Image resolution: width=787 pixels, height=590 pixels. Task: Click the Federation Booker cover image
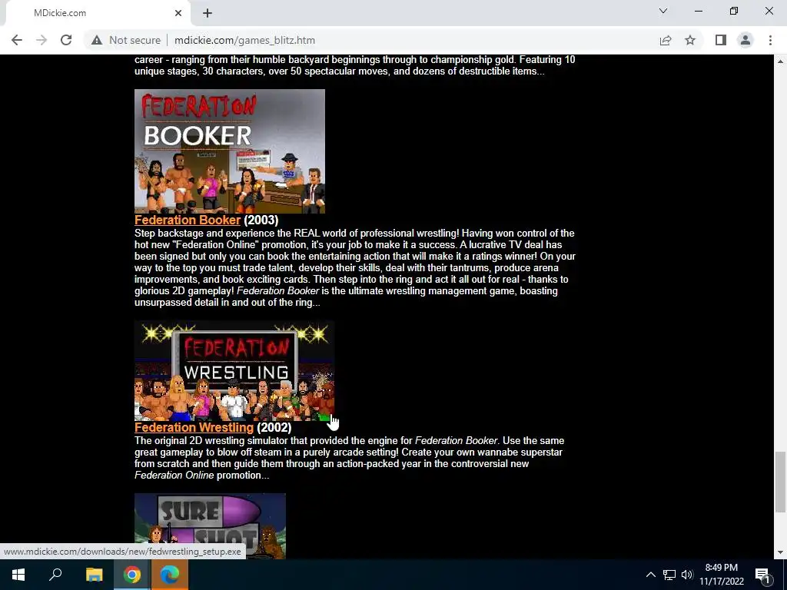click(x=229, y=151)
